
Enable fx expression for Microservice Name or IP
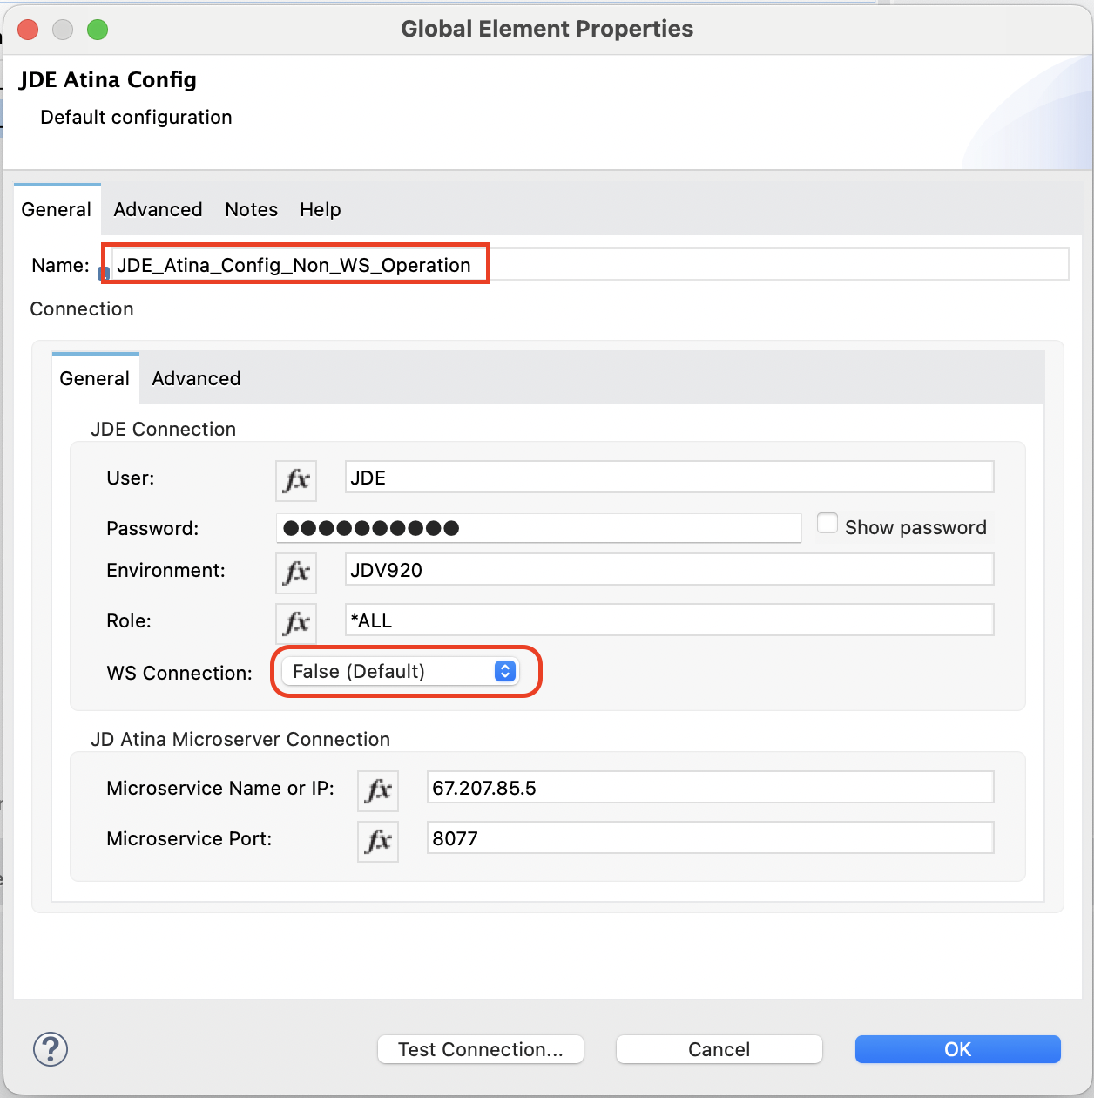(378, 790)
